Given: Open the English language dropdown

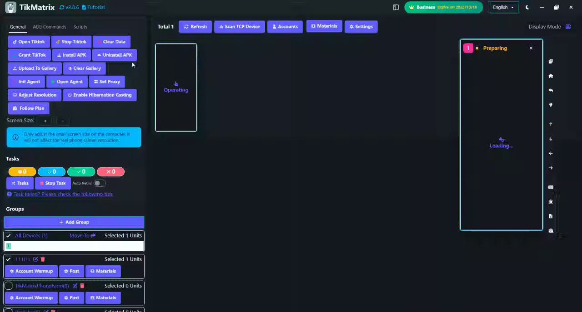Looking at the screenshot, I should click(503, 7).
